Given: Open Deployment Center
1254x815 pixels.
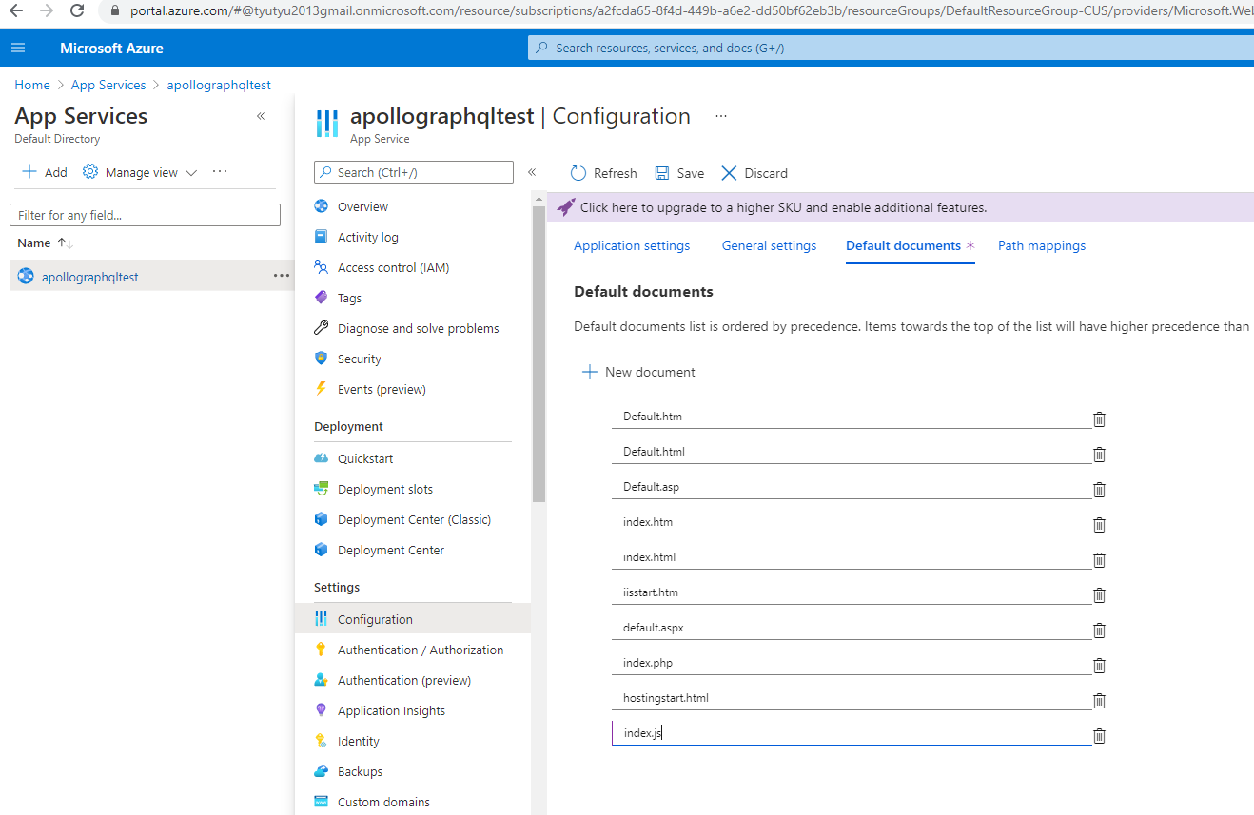Looking at the screenshot, I should click(x=393, y=550).
